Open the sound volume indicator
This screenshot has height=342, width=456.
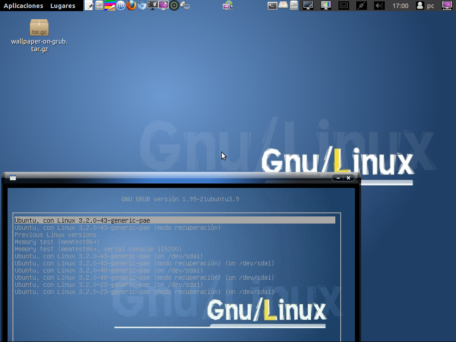pyautogui.click(x=379, y=5)
